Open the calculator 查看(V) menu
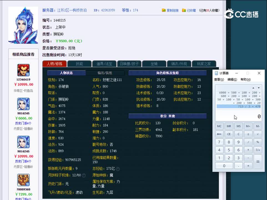The width and height of the screenshot is (267, 200). 219,79
